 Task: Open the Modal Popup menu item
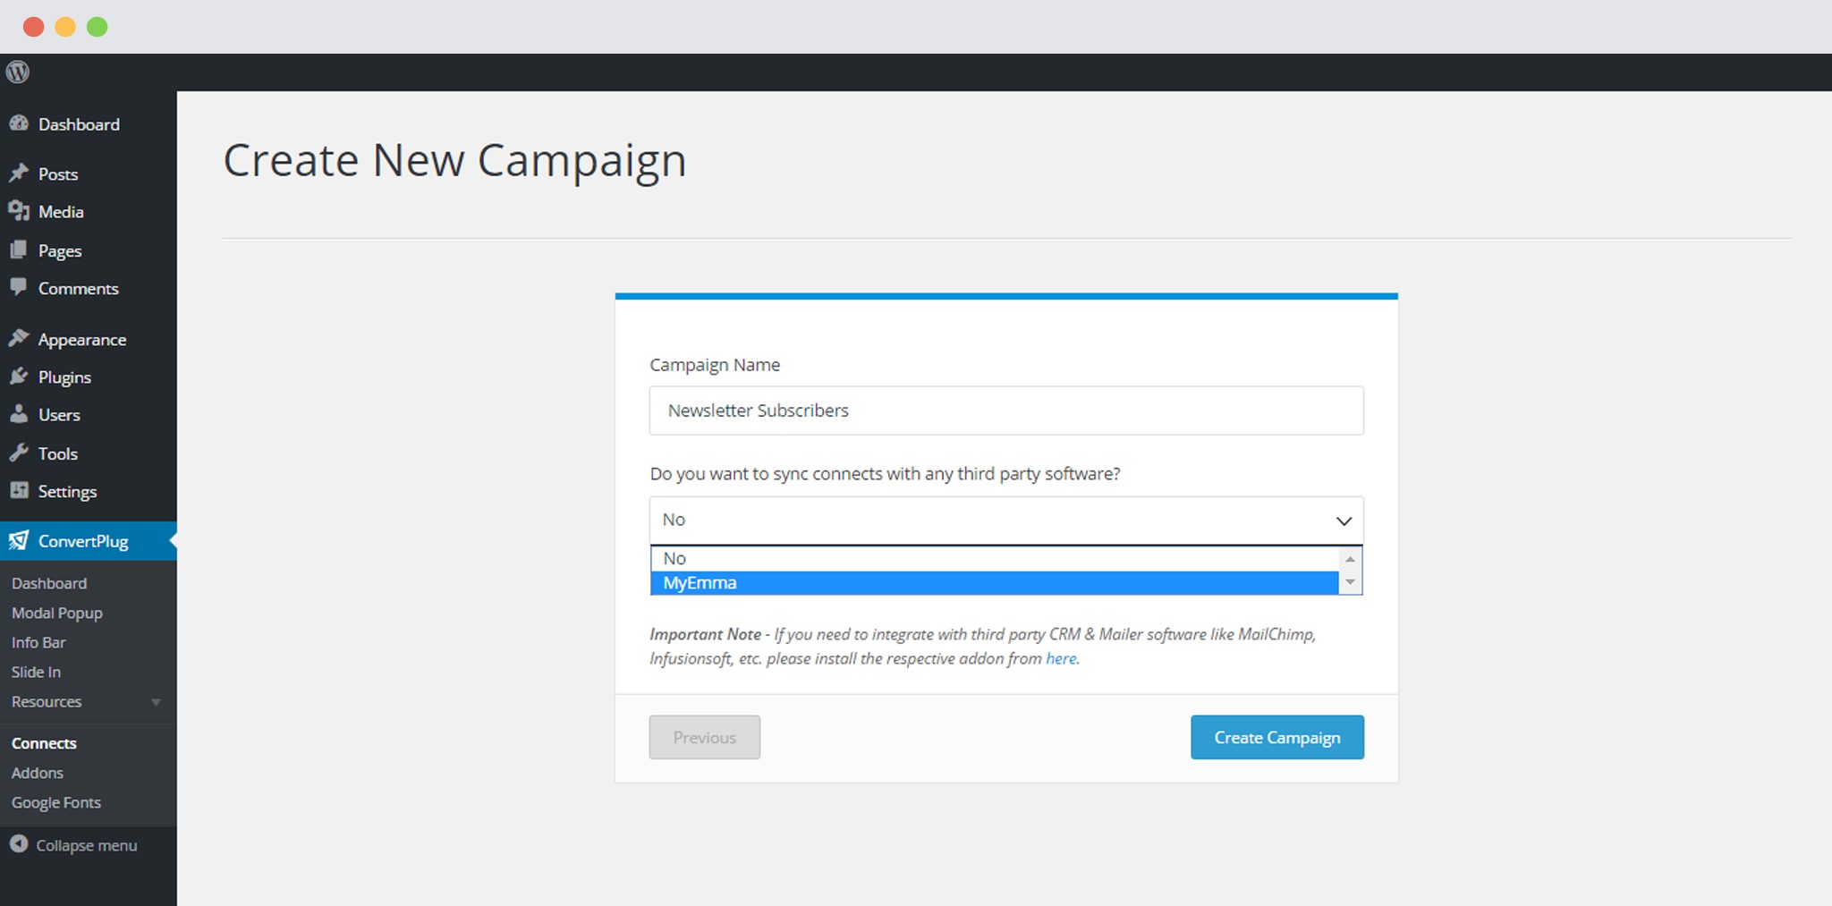point(57,613)
